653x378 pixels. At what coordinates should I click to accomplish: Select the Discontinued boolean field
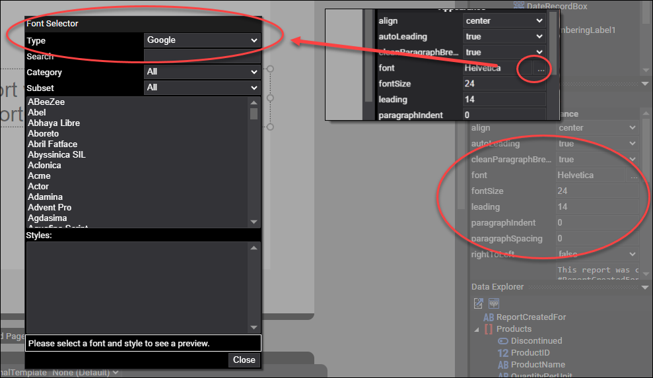point(536,341)
